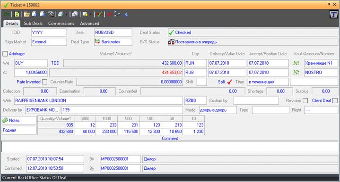This screenshot has height=182, width=340.
Task: Open the Sub Deals tab
Action: (x=33, y=24)
